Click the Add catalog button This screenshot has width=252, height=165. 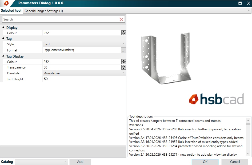click(x=80, y=162)
